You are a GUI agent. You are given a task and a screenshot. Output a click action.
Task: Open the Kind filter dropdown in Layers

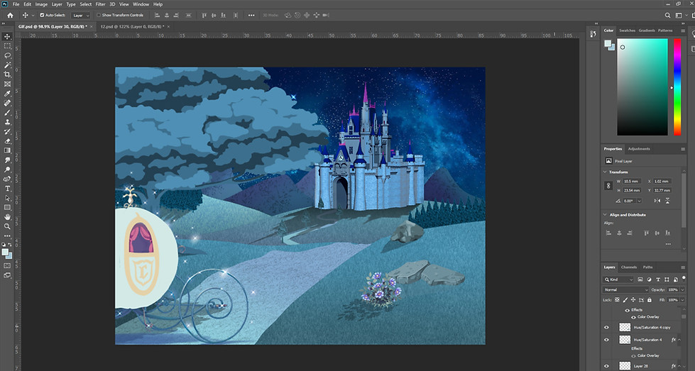click(619, 279)
